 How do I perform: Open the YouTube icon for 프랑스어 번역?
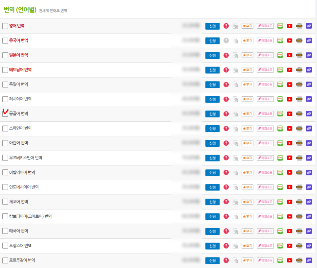(289, 246)
